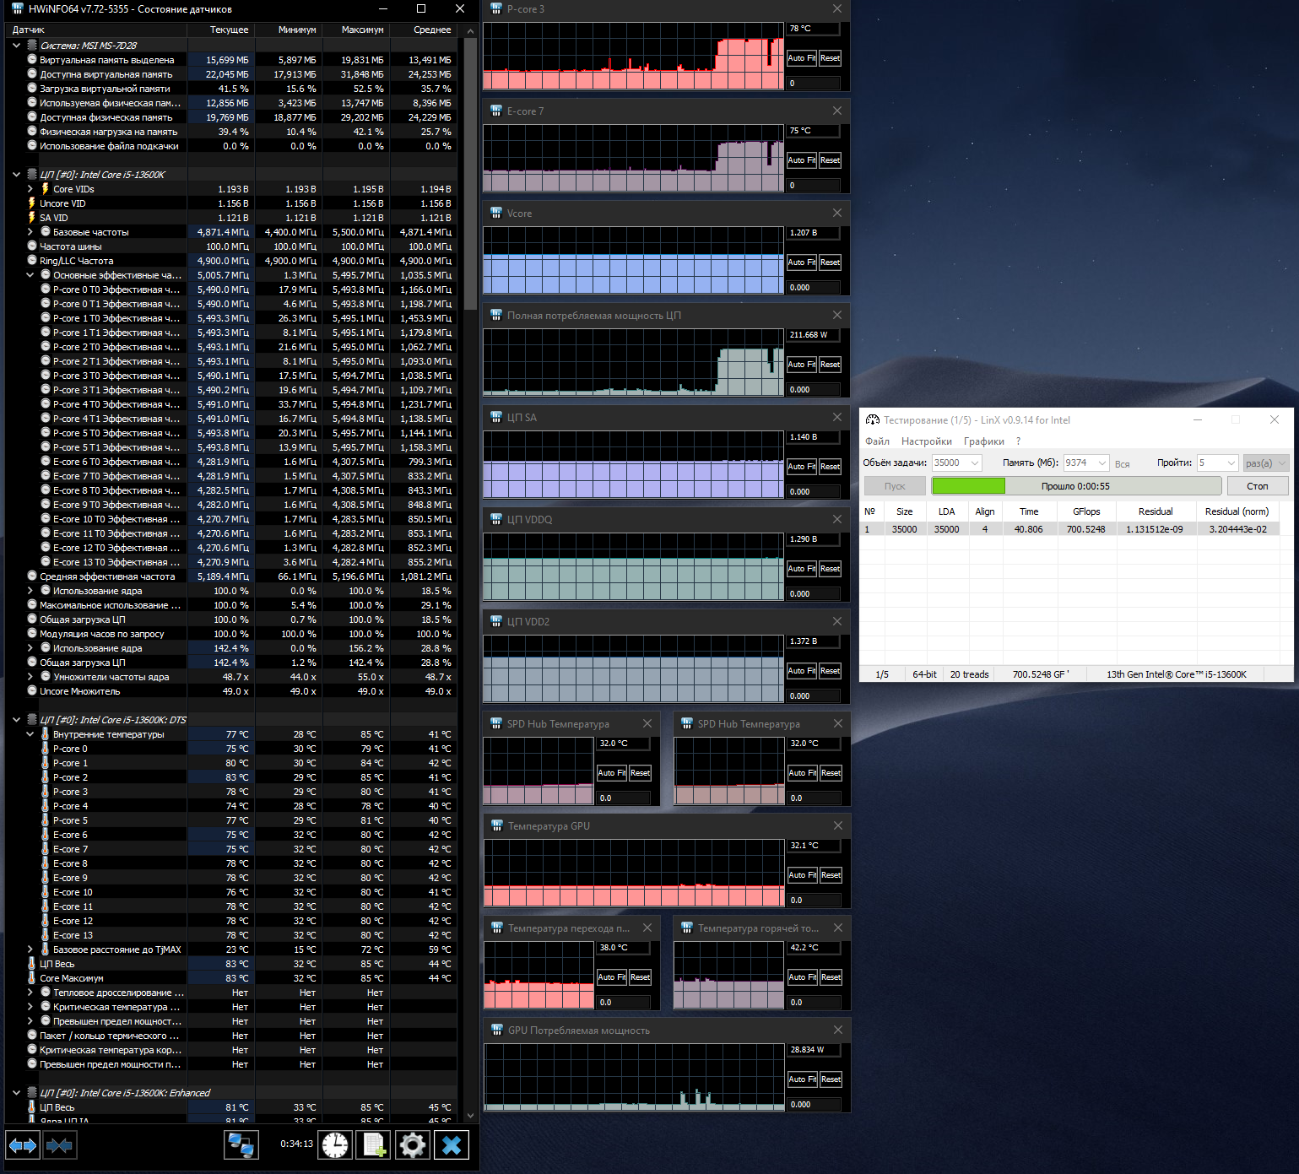The width and height of the screenshot is (1299, 1174).
Task: Click the sensor icon beside Частота шины
Action: click(32, 246)
